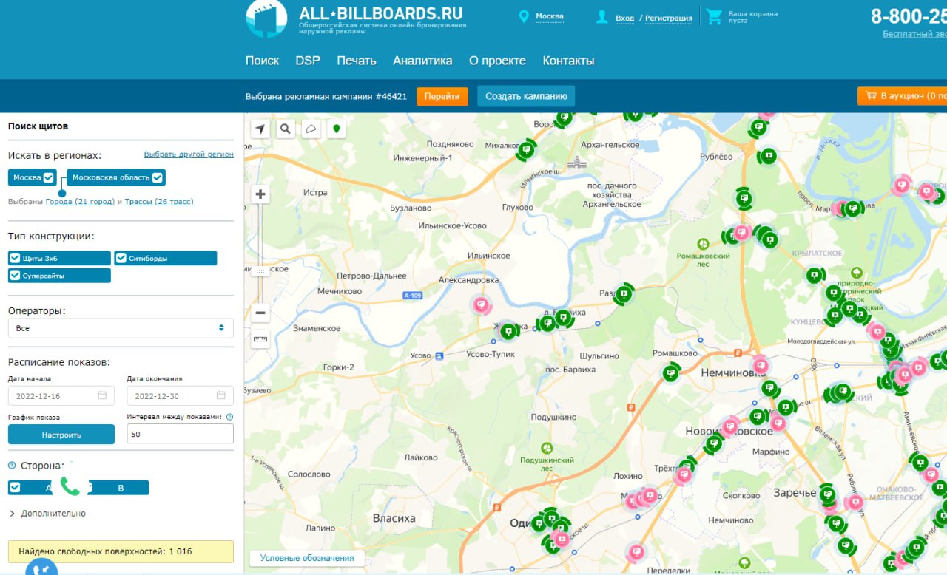Open the Аналитика menu item

pyautogui.click(x=422, y=61)
